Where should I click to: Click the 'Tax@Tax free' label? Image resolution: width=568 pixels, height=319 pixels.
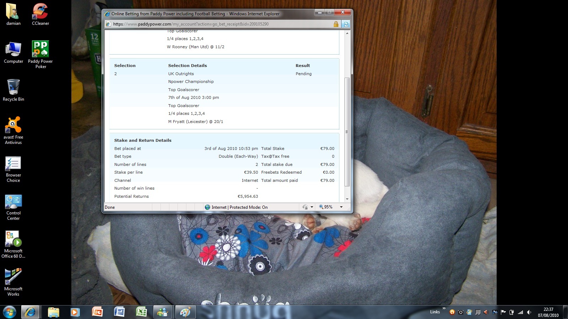coord(275,156)
